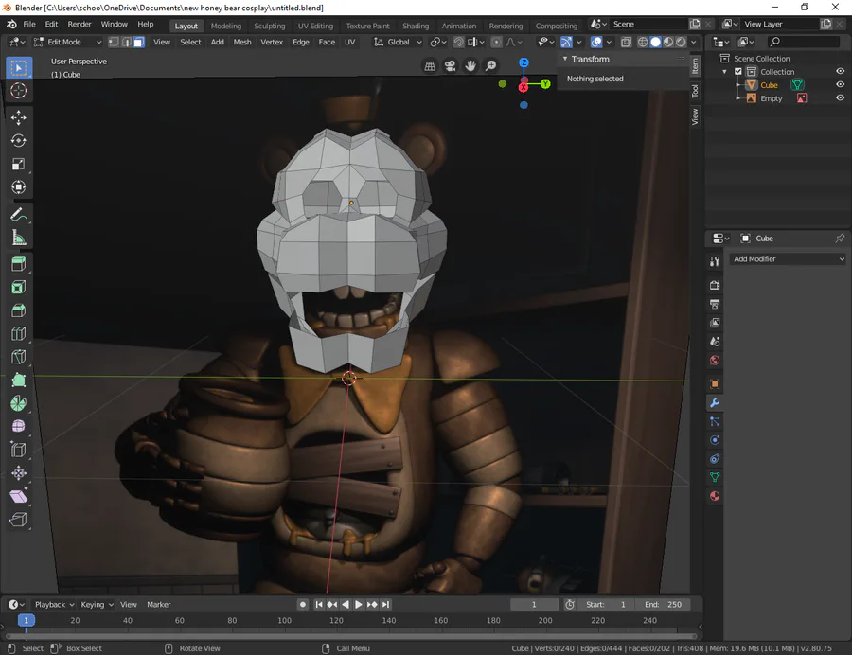Screen dimensions: 852x655
Task: Select the Measure tool
Action: point(19,238)
